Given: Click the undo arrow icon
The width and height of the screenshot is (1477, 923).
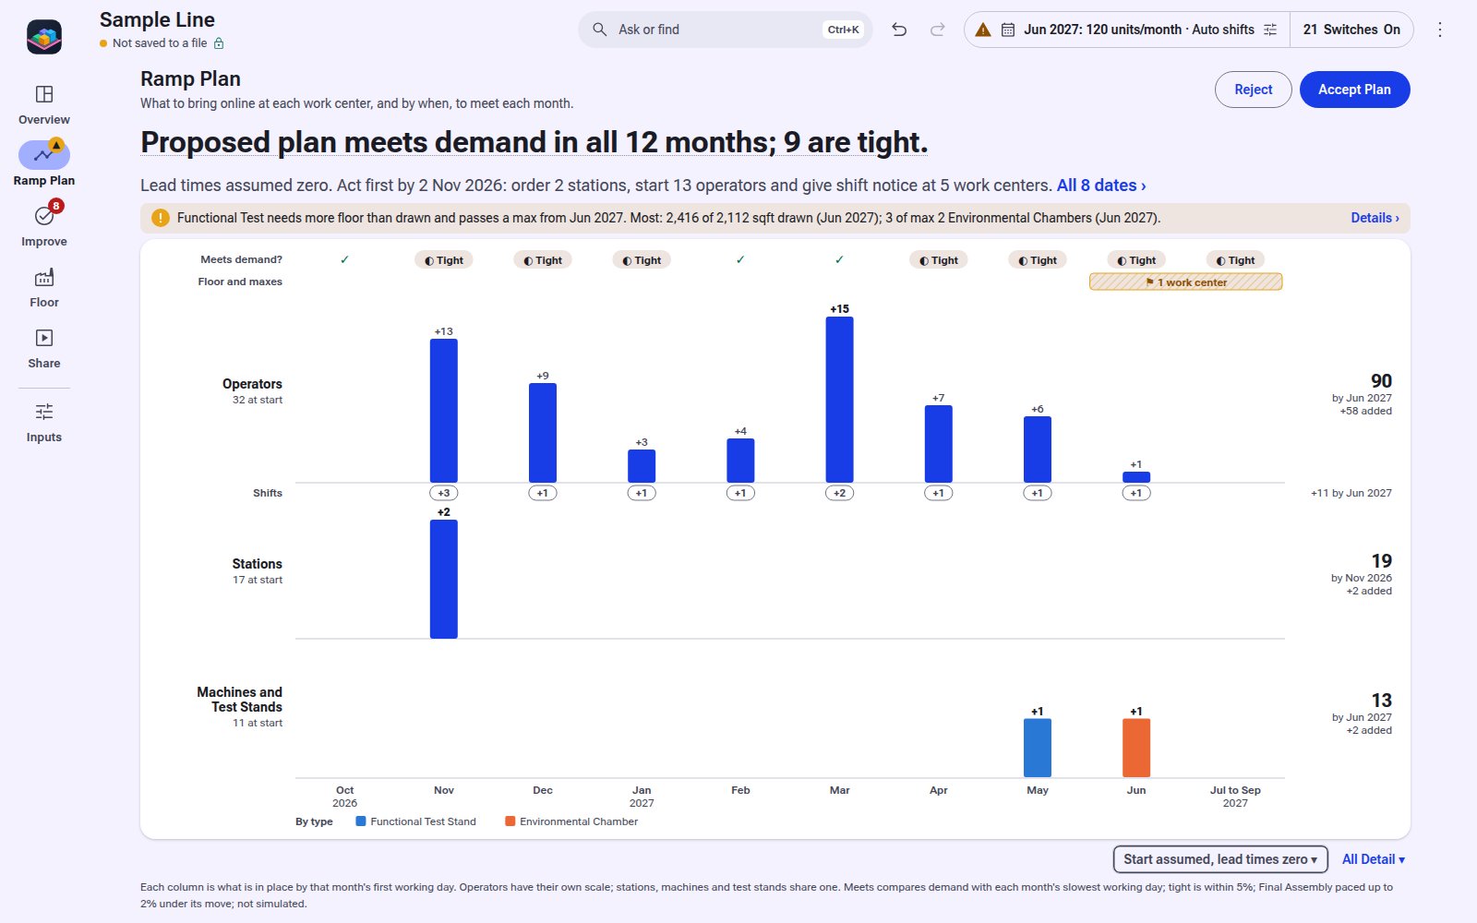Looking at the screenshot, I should (899, 30).
